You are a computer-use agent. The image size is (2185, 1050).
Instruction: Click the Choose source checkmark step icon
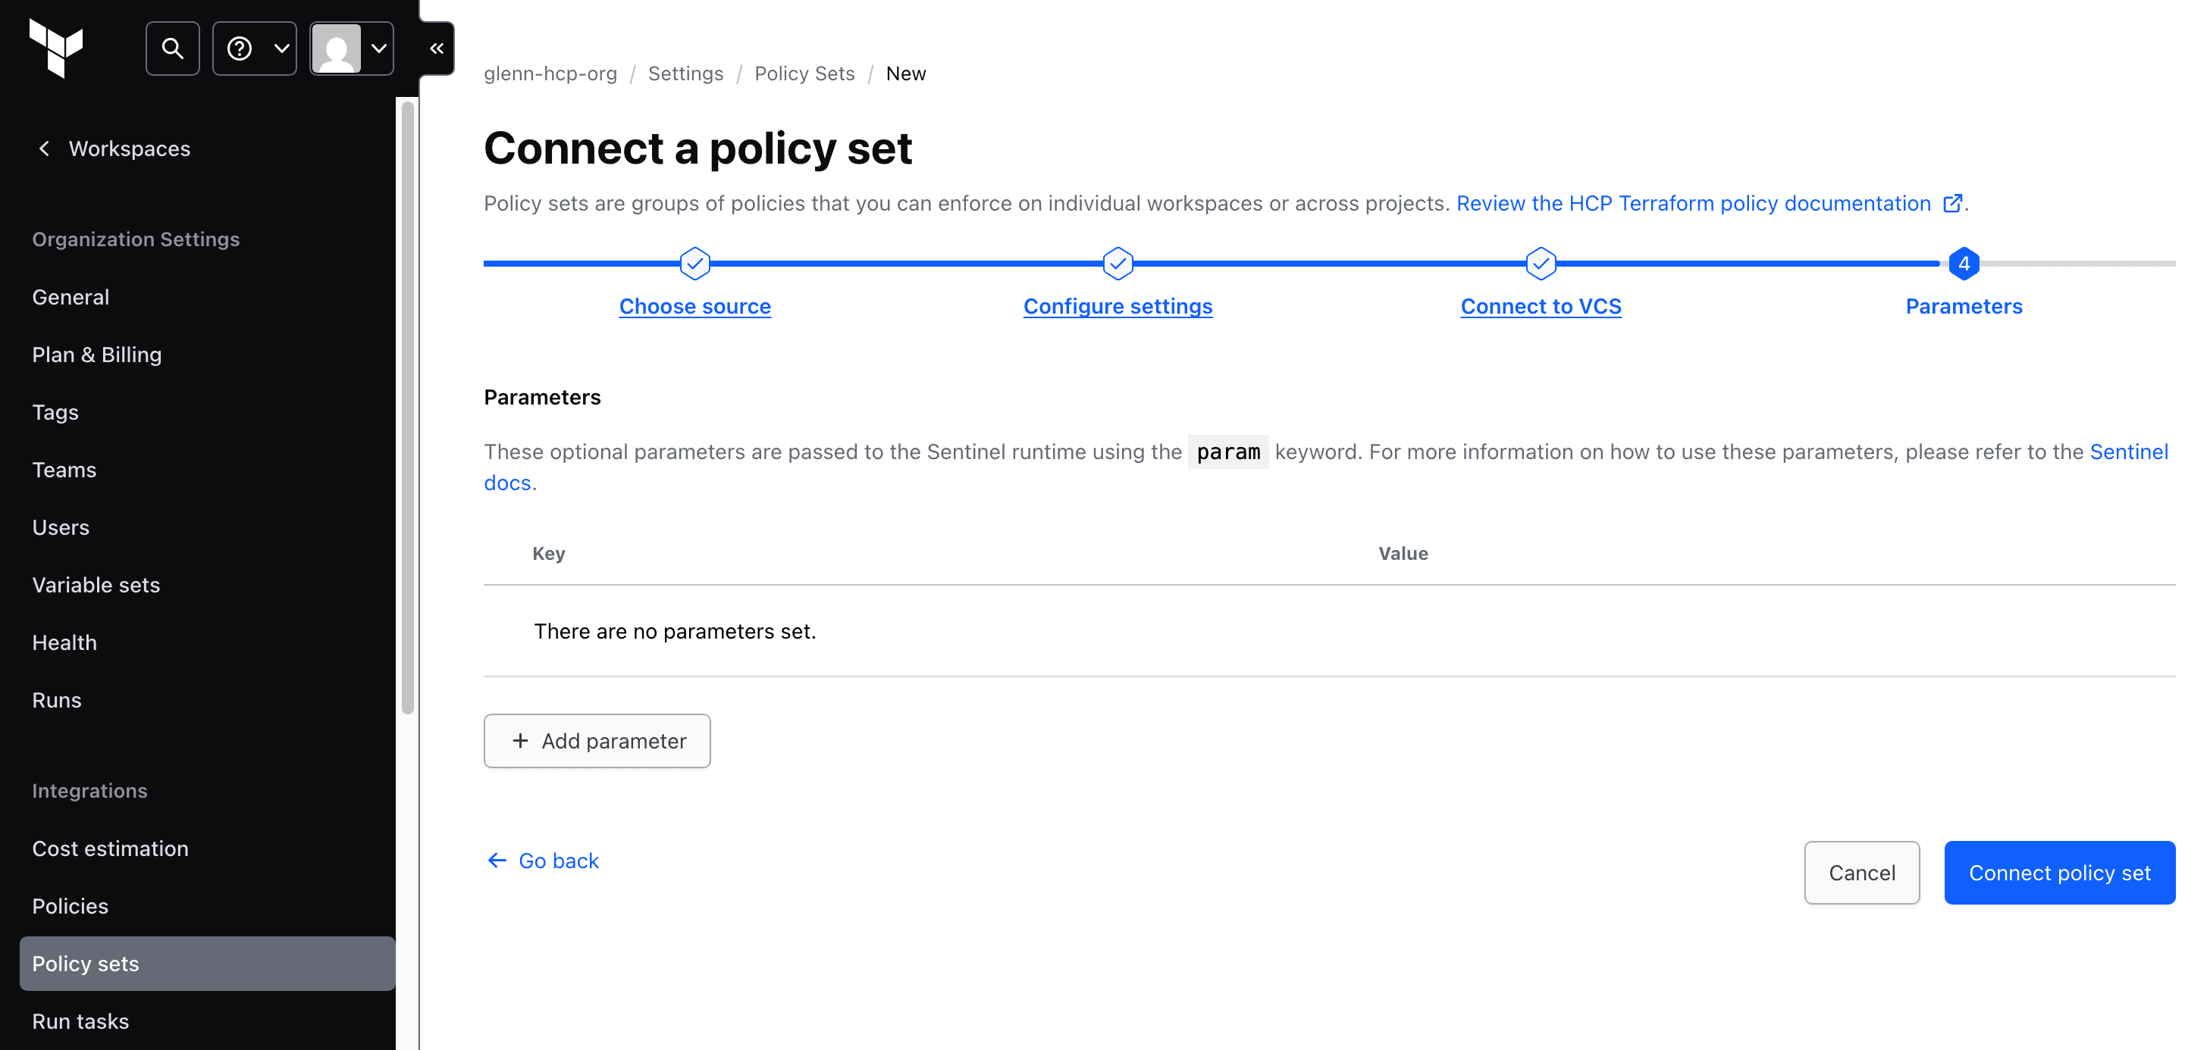(x=694, y=264)
